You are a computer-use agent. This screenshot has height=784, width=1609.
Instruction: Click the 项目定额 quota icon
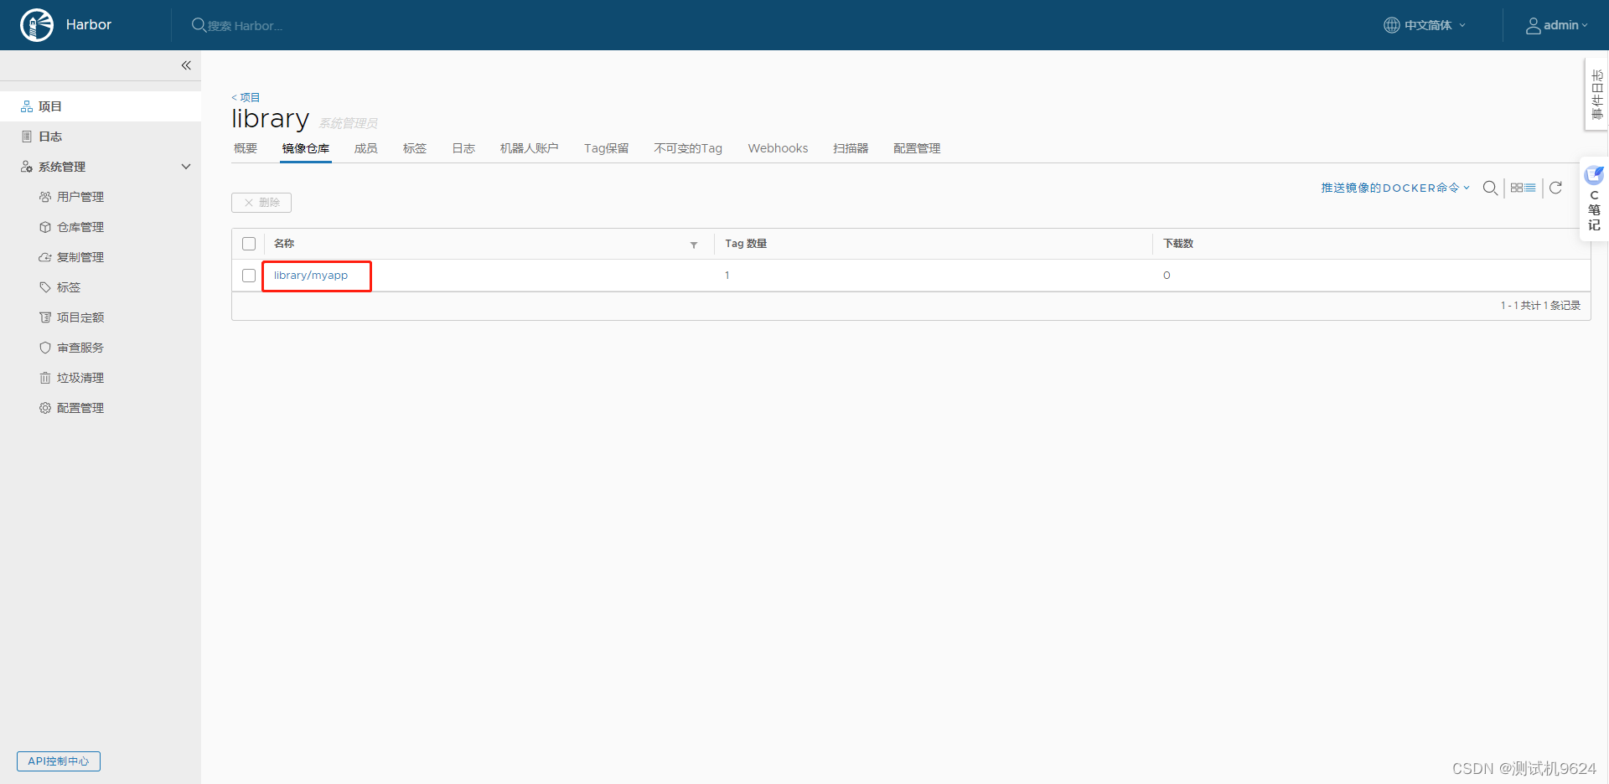click(x=45, y=317)
